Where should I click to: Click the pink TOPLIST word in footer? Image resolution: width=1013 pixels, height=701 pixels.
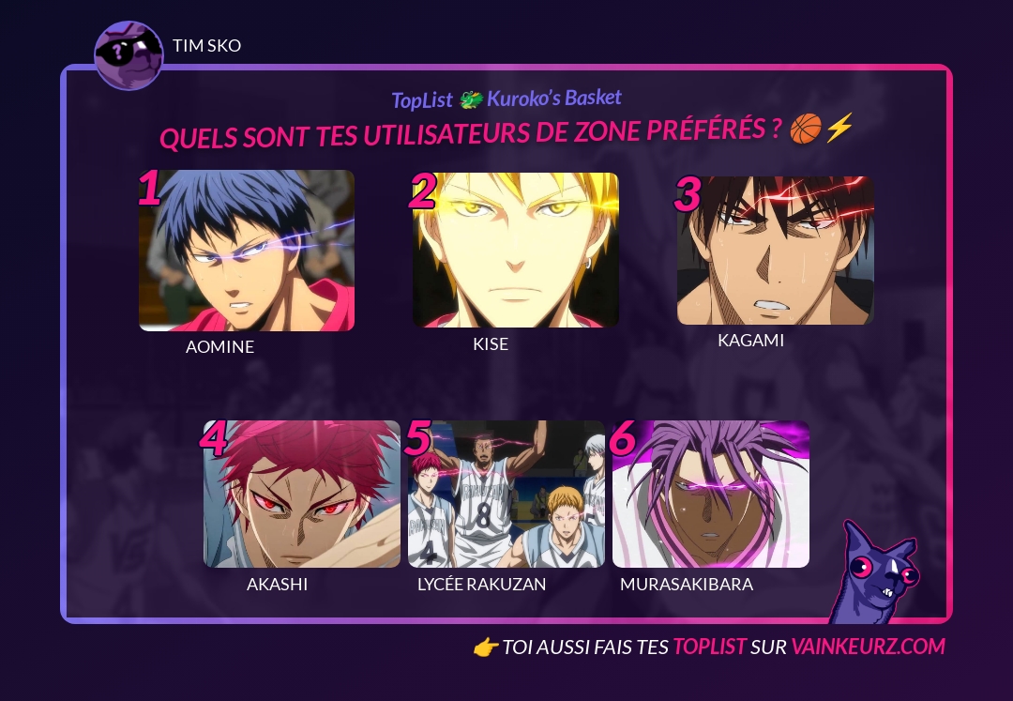709,647
